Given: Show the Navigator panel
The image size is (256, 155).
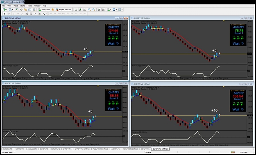Looking at the screenshot, I should 25,10.
